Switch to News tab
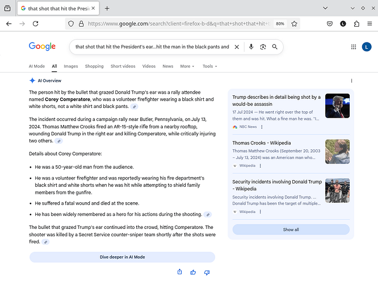This screenshot has width=378, height=284. 168,66
